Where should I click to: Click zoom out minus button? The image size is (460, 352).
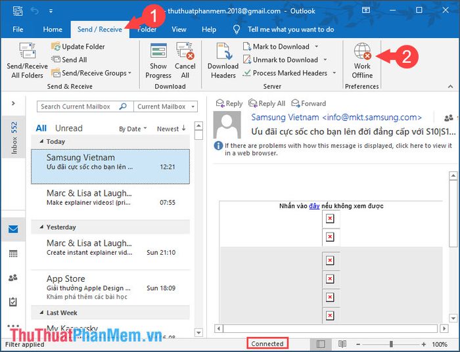[358, 344]
